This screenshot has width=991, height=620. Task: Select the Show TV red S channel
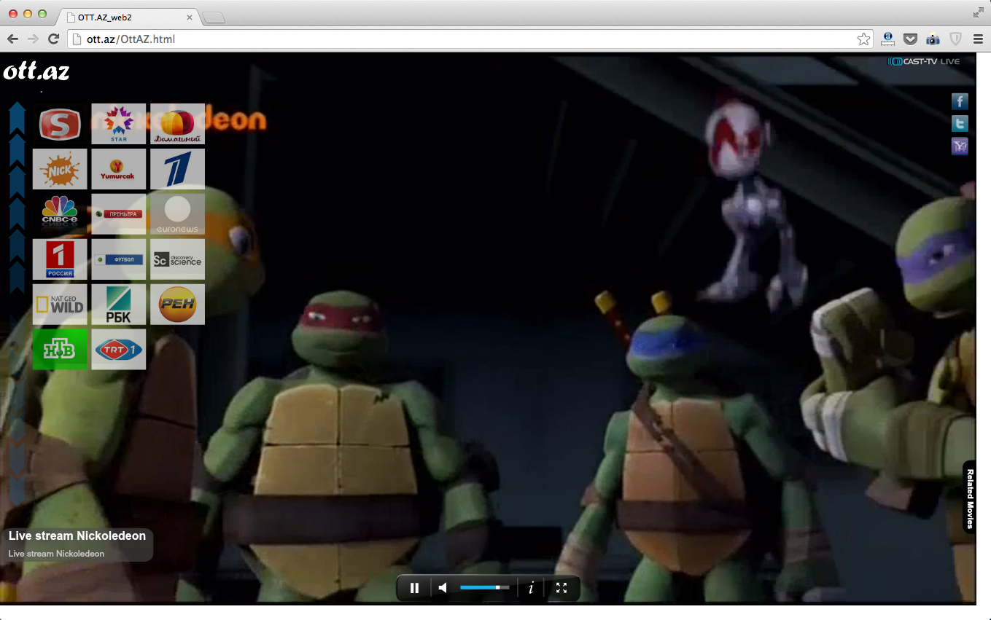pyautogui.click(x=60, y=124)
